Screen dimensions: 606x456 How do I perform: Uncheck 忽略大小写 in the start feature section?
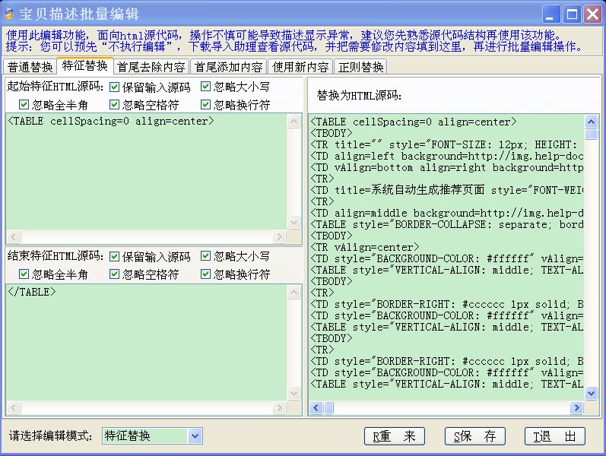click(206, 87)
